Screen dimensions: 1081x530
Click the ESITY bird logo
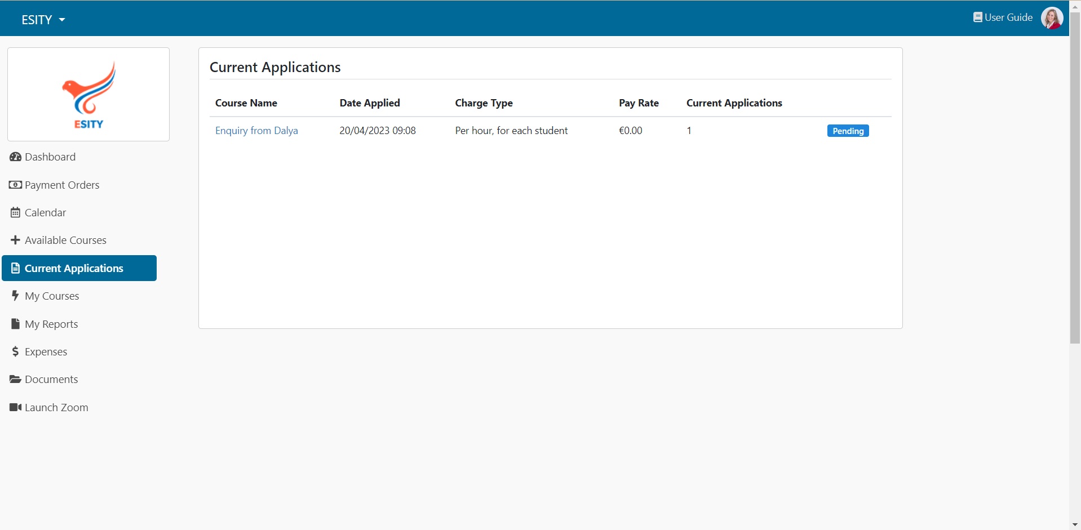pos(88,95)
